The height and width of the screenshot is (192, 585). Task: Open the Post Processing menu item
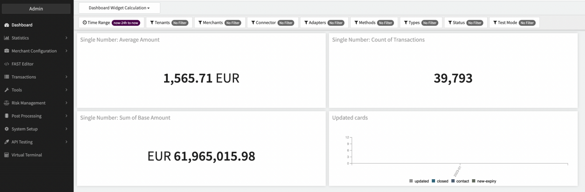coord(27,116)
